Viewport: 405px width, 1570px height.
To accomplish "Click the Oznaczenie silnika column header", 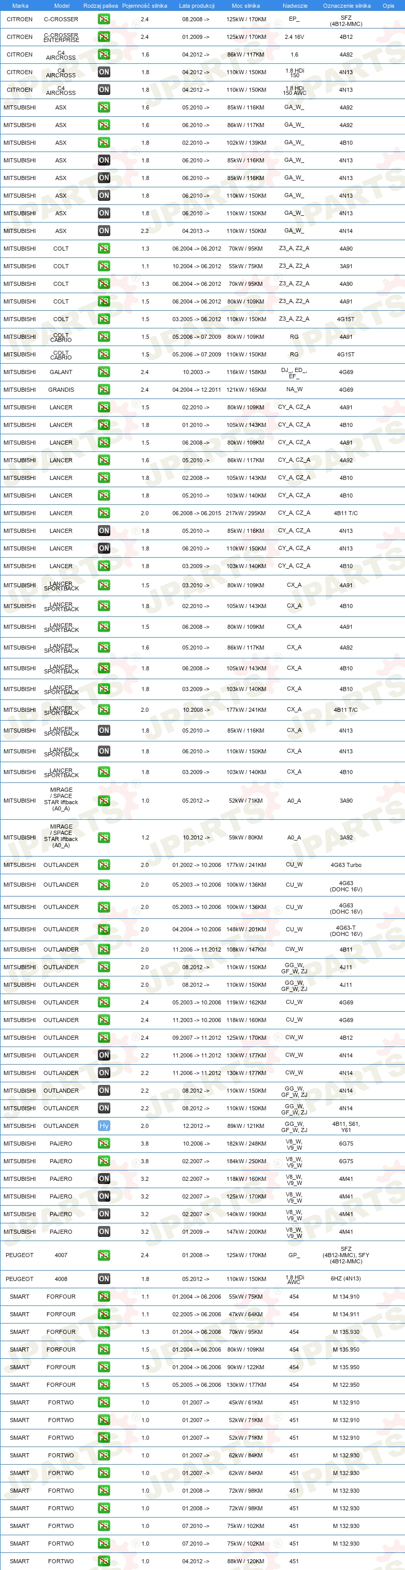I will pyautogui.click(x=346, y=6).
